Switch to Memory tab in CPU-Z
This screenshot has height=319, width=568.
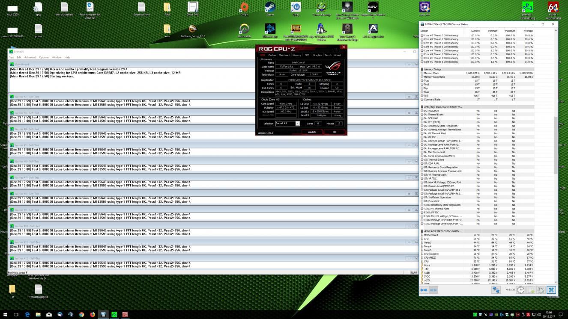297,55
